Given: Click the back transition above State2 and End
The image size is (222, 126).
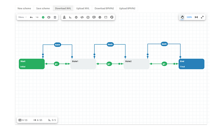Looking at the screenshot, I should [164, 44].
